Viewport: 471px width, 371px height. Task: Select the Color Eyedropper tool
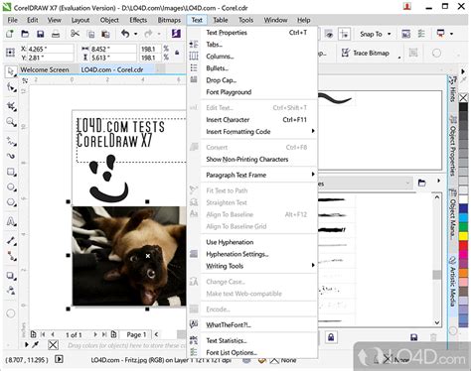[11, 291]
